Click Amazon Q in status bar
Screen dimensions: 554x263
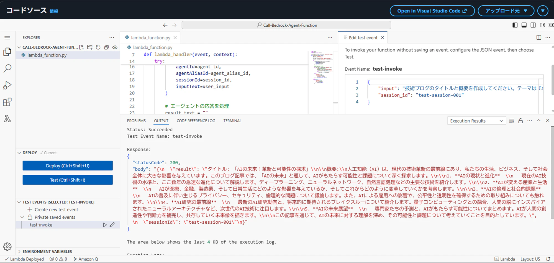[x=86, y=259]
